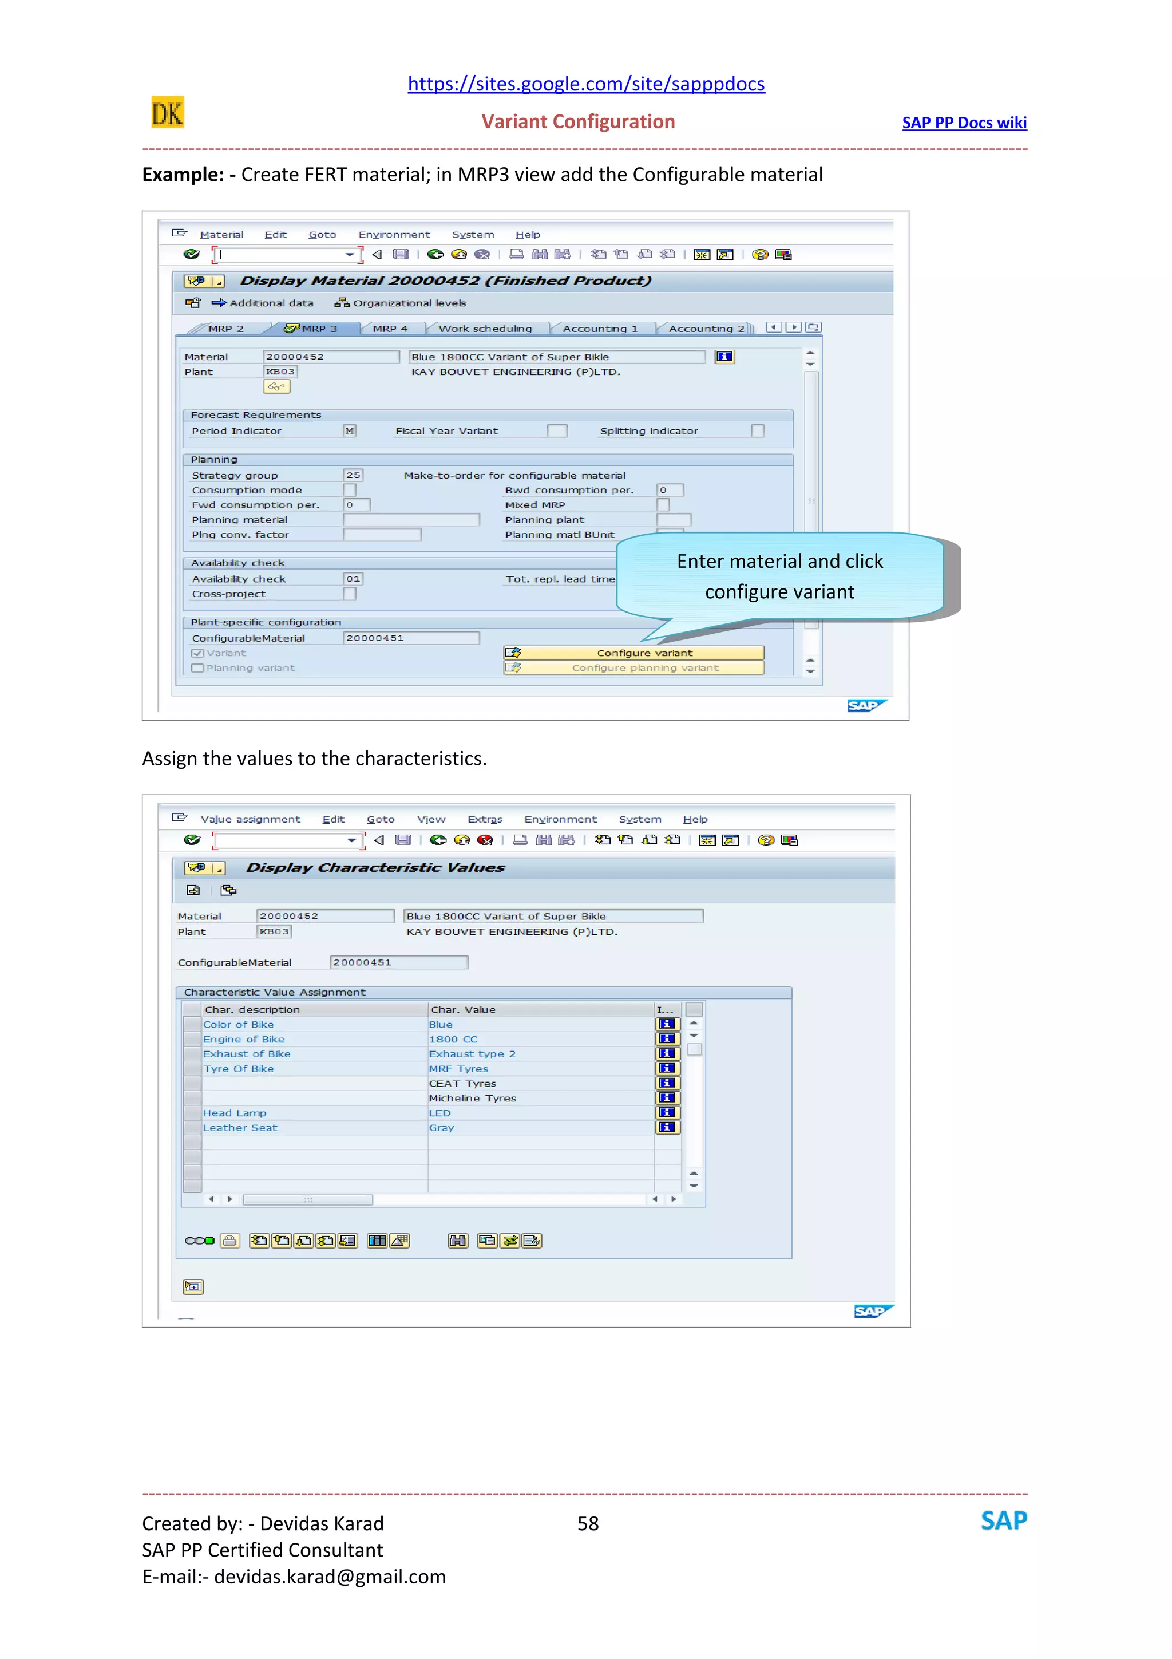Open the Work scheduling tab
Screen dimensions: 1172x1659
tap(485, 328)
